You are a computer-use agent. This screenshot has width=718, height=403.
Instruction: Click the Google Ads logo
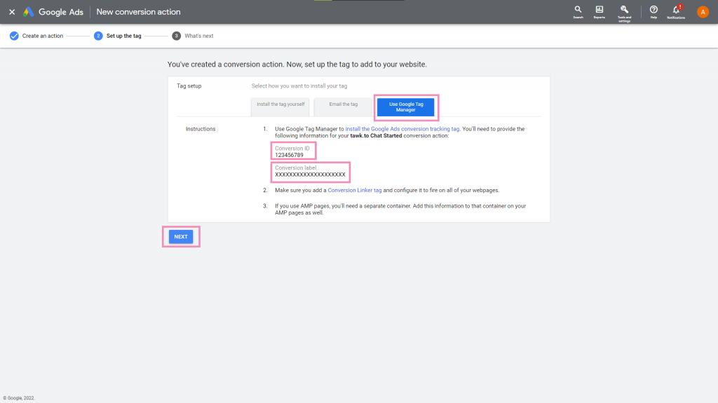53,12
